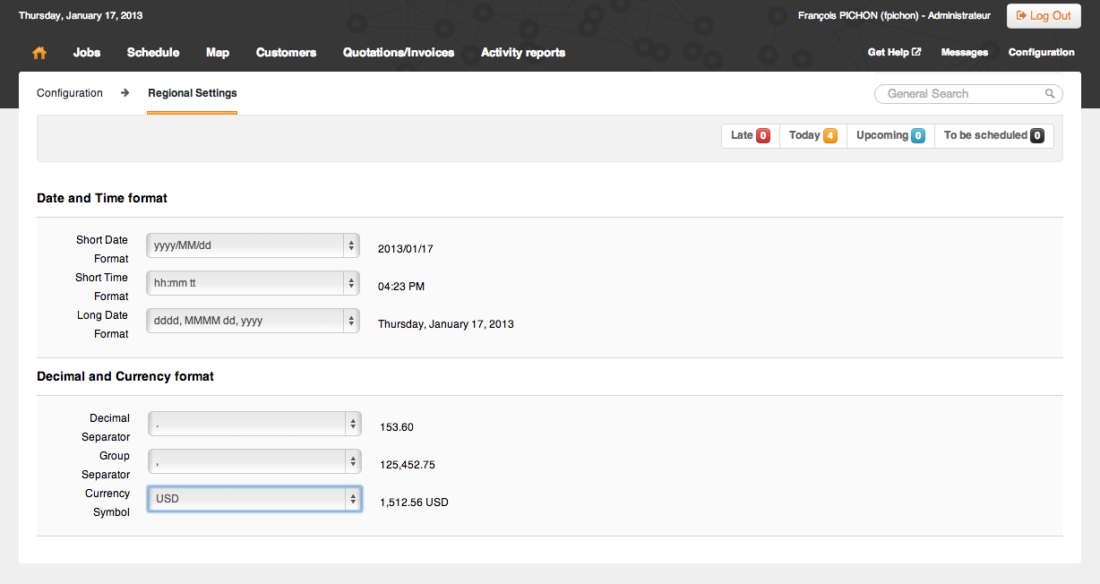The width and height of the screenshot is (1100, 584).
Task: Click the black To be scheduled badge
Action: tap(1037, 136)
